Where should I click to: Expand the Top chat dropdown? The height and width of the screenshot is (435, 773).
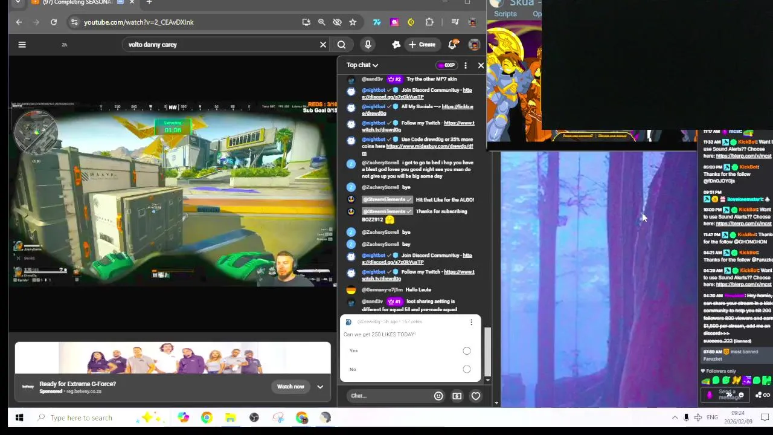[362, 65]
